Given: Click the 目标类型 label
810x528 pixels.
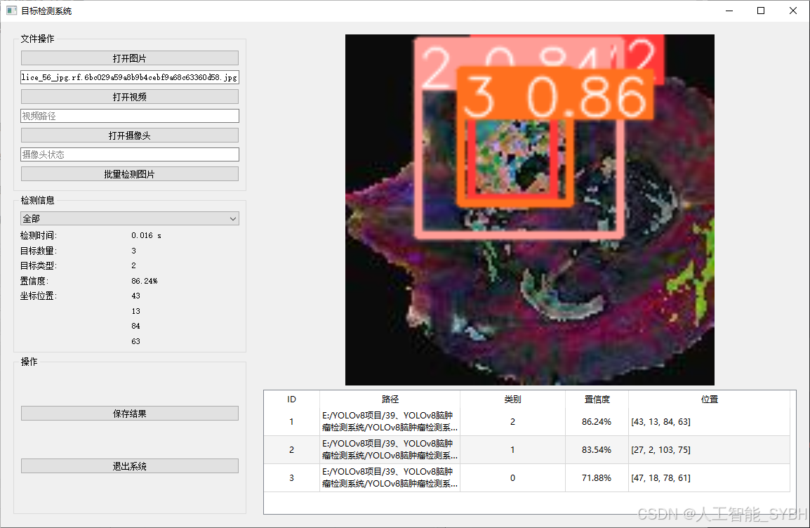Looking at the screenshot, I should click(38, 265).
